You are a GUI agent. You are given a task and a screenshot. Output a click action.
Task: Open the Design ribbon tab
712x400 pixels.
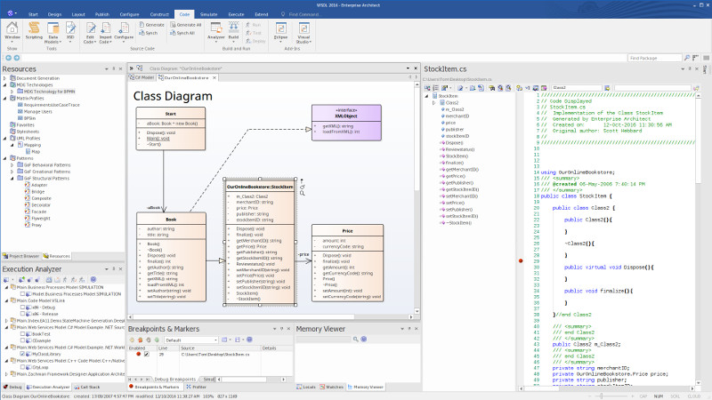point(54,14)
